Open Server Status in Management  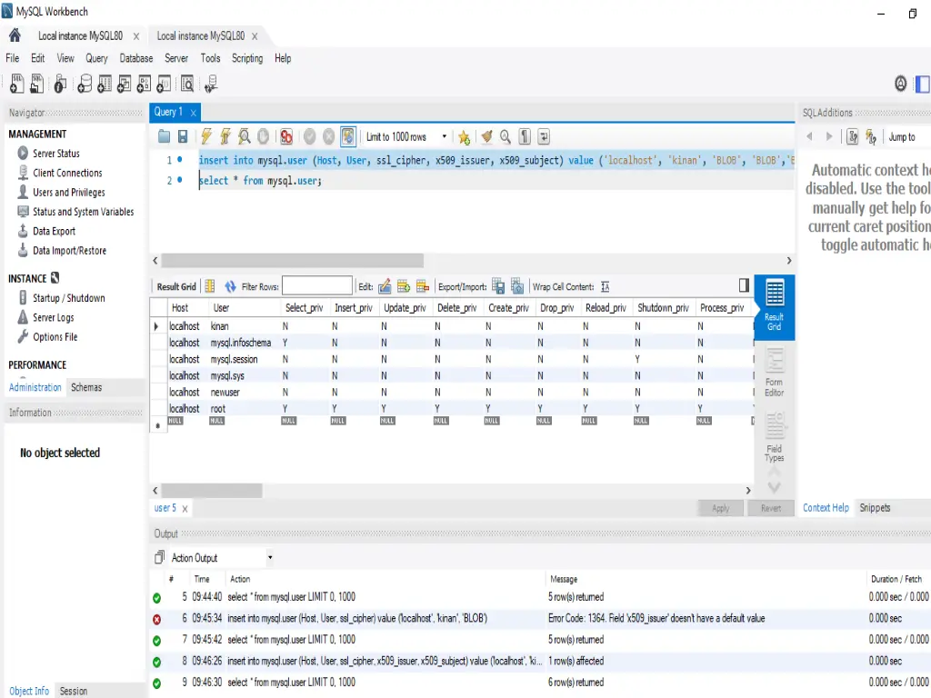coord(55,153)
